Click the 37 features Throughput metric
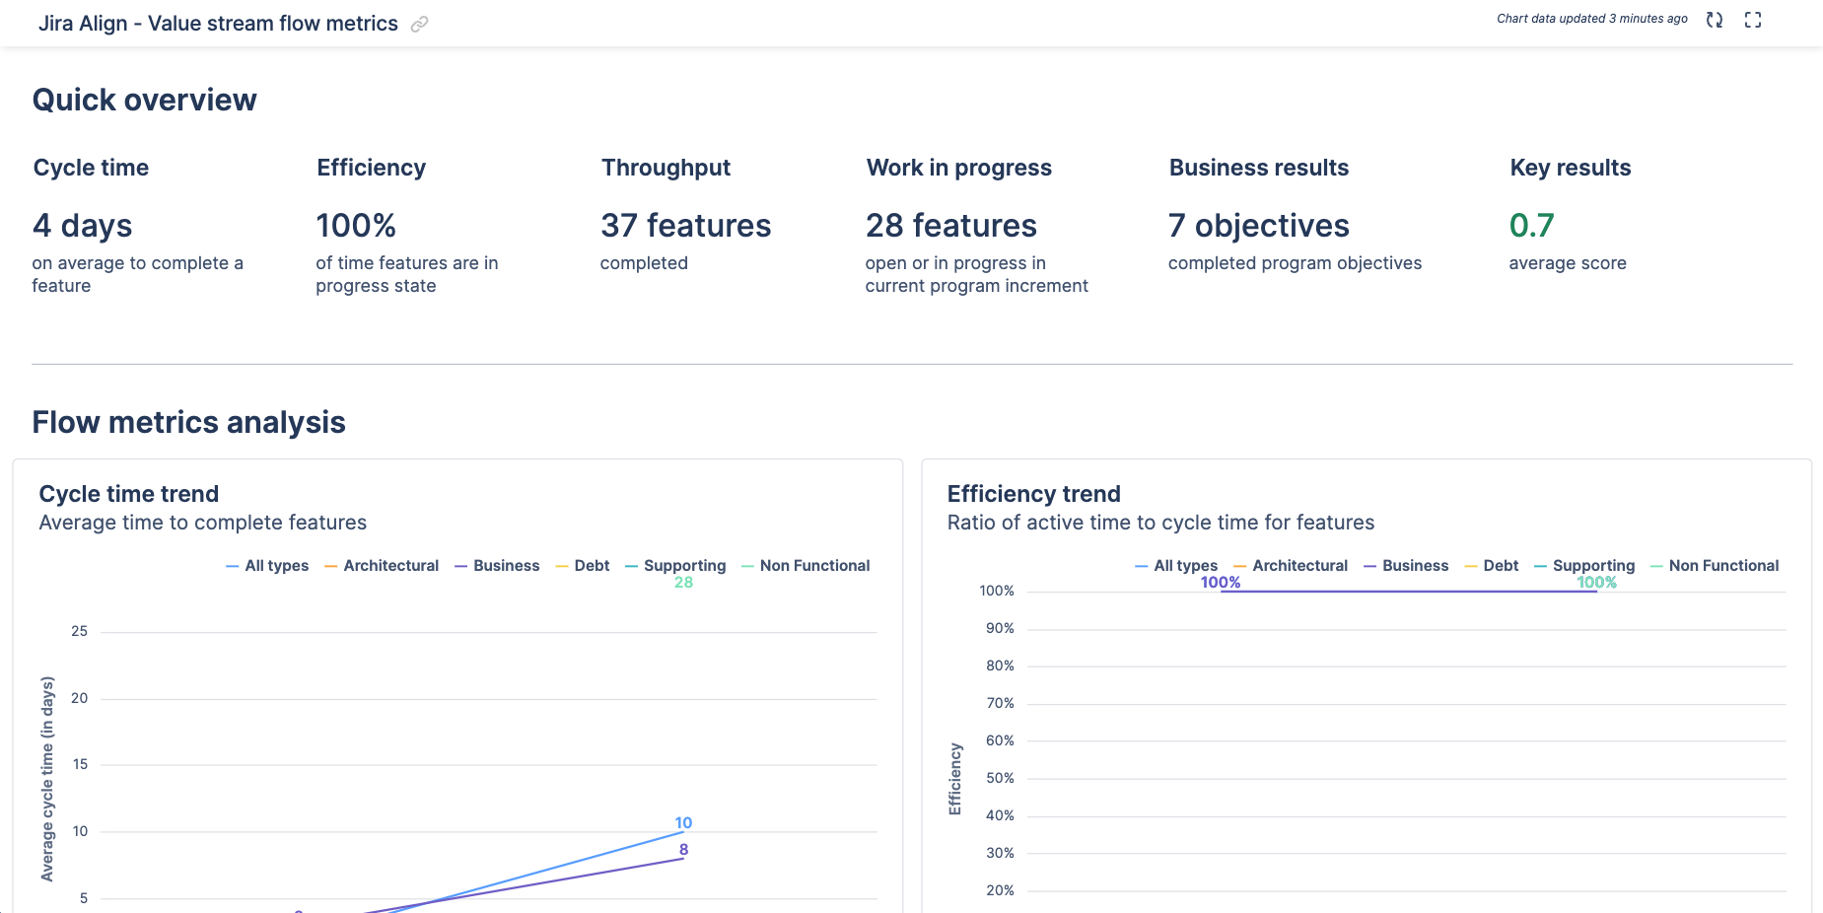This screenshot has width=1823, height=913. [x=685, y=226]
